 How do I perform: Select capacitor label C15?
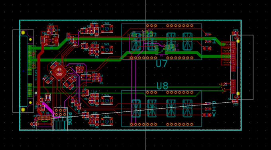[x=95, y=113]
